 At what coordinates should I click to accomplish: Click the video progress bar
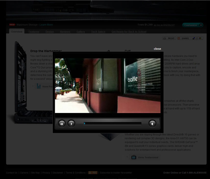[x=112, y=124]
